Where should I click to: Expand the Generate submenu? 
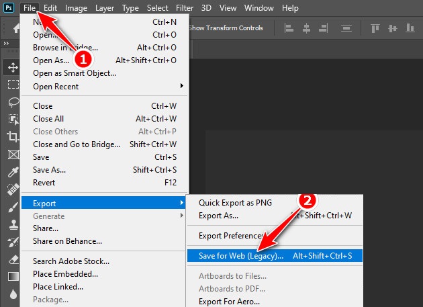pos(104,216)
